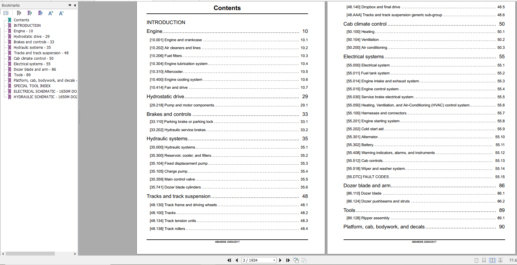Click the Hydrostatic drive contents entry
Screen dimensions: 517x265
[x=166, y=97]
